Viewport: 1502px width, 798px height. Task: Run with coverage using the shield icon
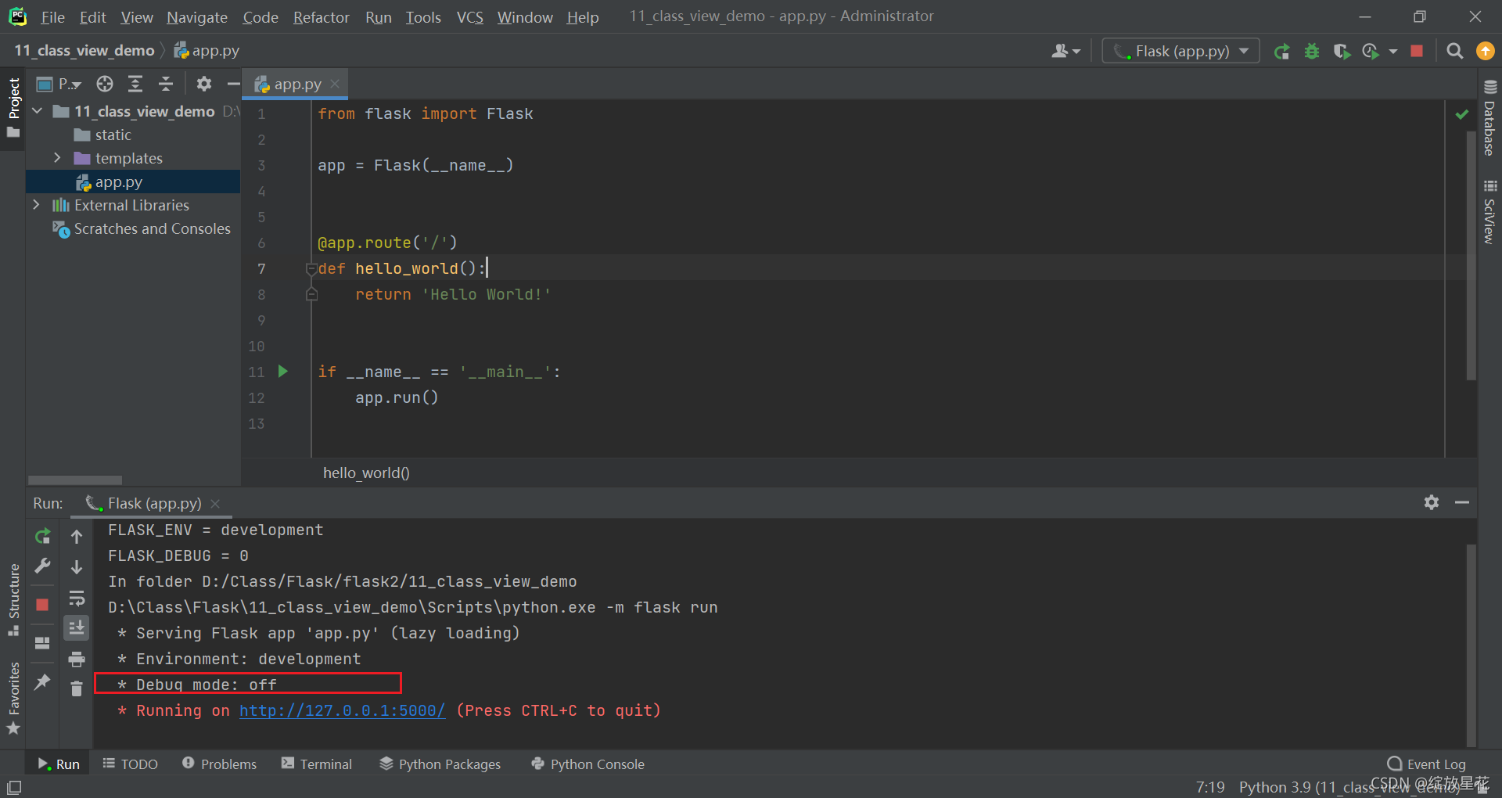pos(1341,51)
